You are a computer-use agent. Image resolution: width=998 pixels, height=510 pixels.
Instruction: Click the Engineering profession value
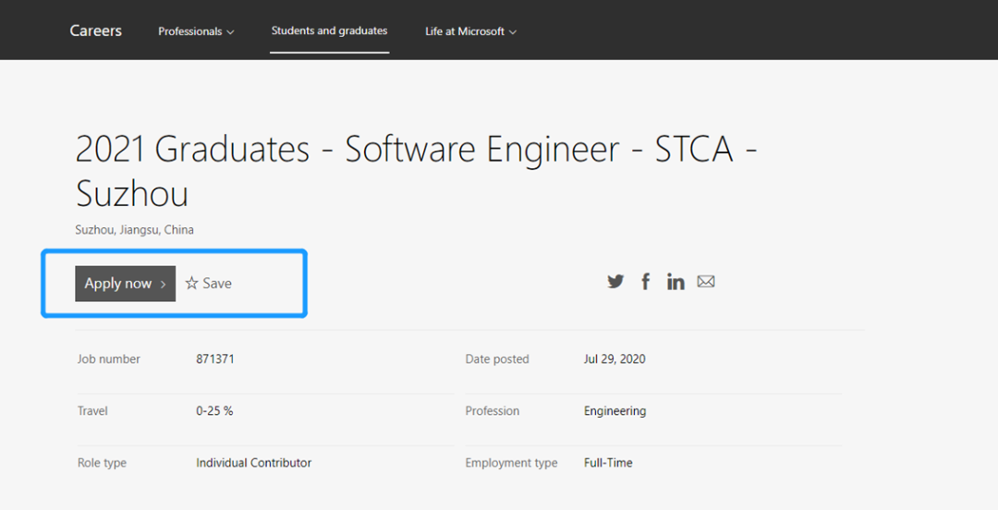tap(615, 411)
